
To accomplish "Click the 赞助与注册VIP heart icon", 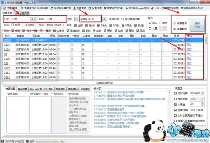I will (x=105, y=8).
